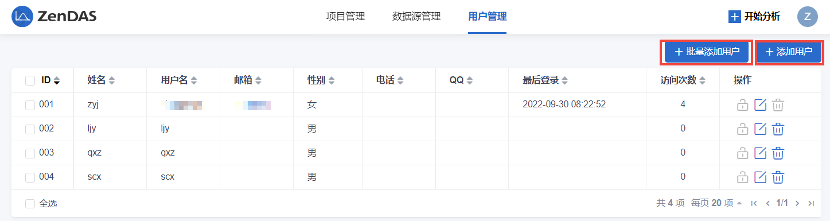The width and height of the screenshot is (830, 221).
Task: Open the 数据源管理 tab
Action: click(x=416, y=17)
